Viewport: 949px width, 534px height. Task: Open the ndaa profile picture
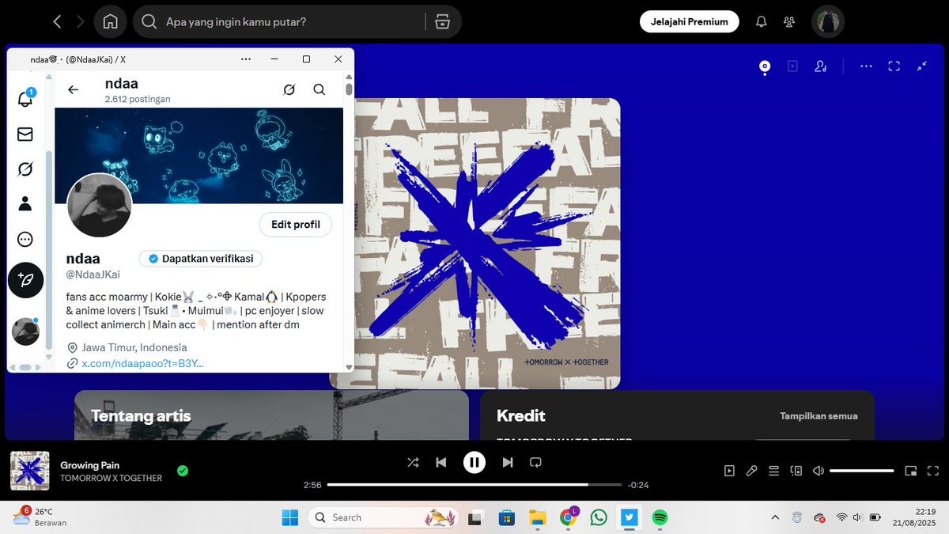coord(99,205)
